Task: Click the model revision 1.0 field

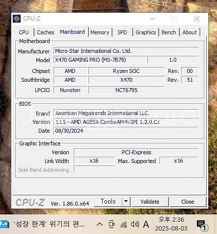Action: (x=173, y=60)
